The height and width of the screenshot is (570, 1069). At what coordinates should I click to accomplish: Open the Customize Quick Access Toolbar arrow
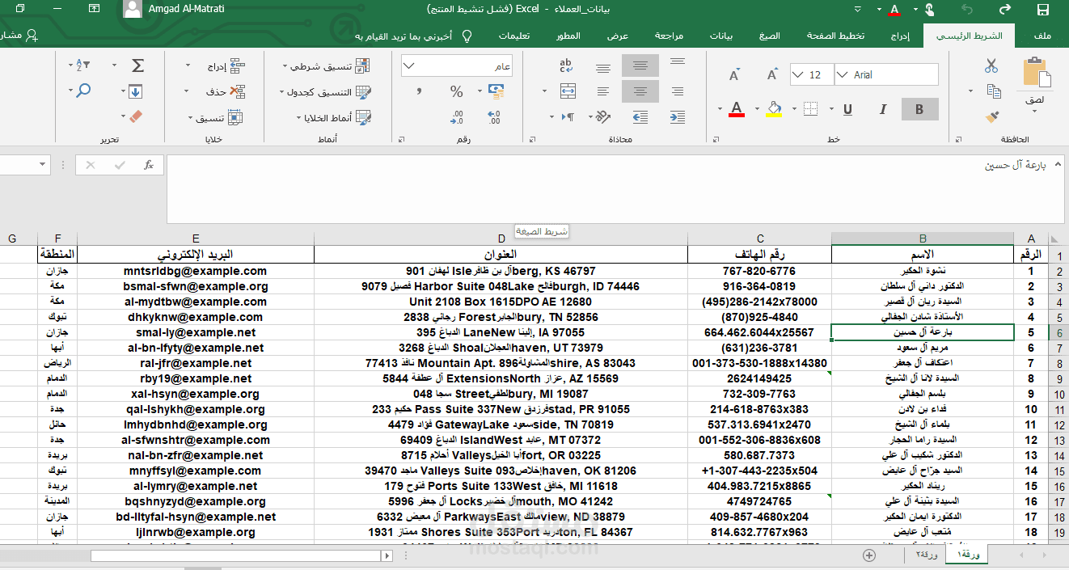coord(857,9)
